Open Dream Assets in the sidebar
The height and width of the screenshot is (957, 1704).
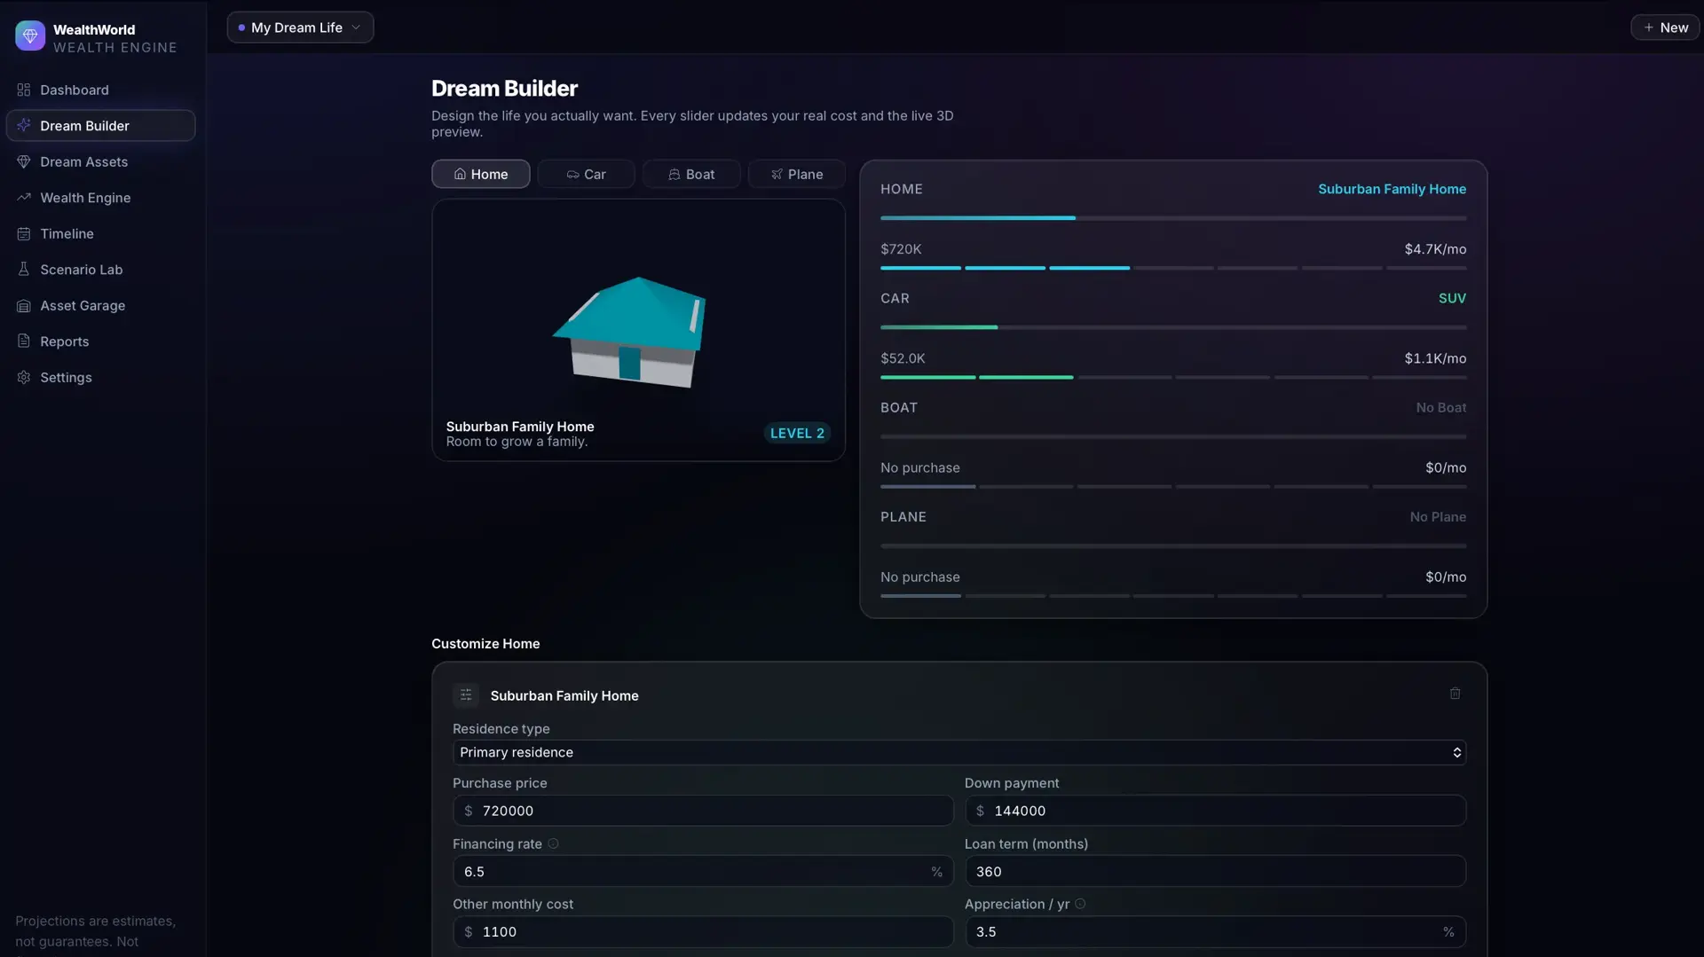click(100, 161)
